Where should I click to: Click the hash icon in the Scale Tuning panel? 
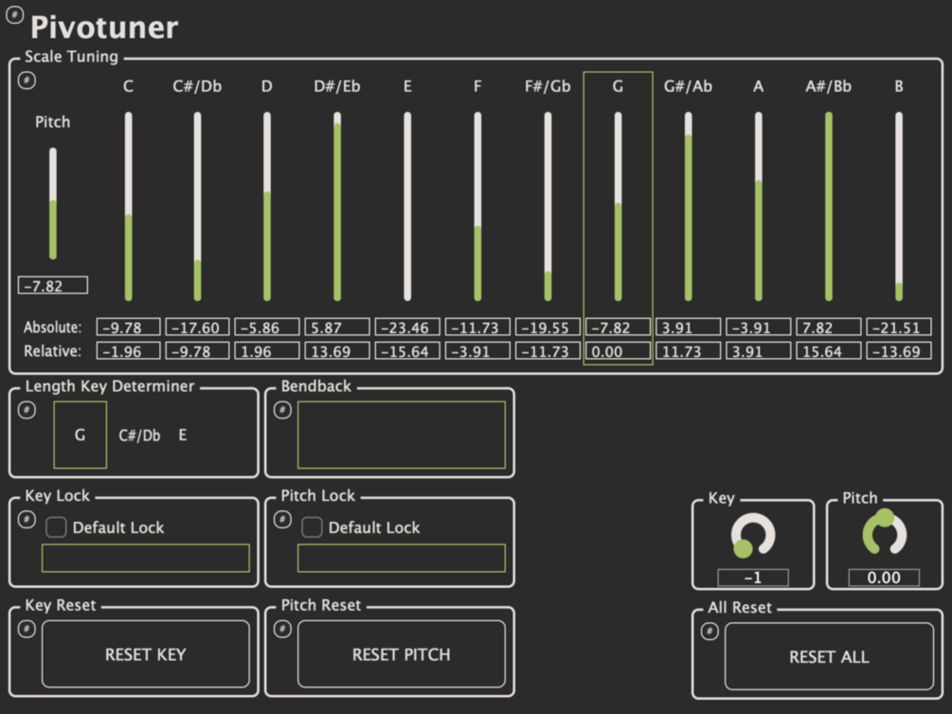pos(27,80)
